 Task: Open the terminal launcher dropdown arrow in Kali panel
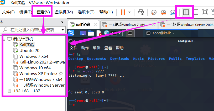(120, 33)
